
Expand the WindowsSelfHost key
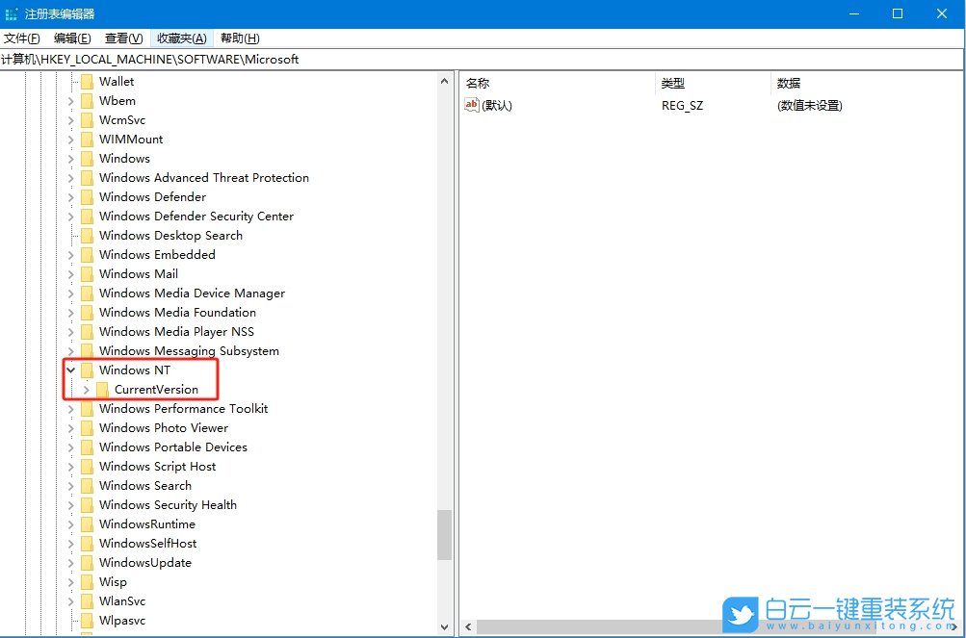click(70, 543)
